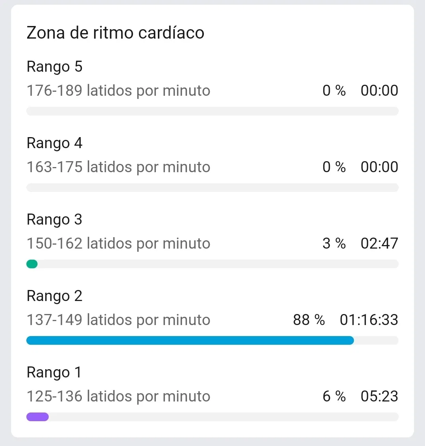Click the green Rango 3 bar fill
The image size is (425, 446).
coord(32,264)
